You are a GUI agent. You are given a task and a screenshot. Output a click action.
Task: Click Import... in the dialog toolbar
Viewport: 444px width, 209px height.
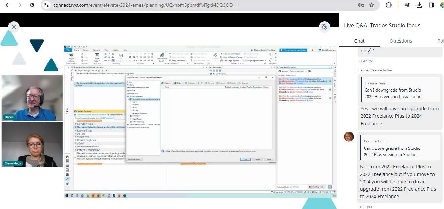coord(221,83)
